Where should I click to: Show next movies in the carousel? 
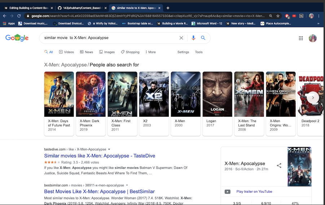pos(313,98)
